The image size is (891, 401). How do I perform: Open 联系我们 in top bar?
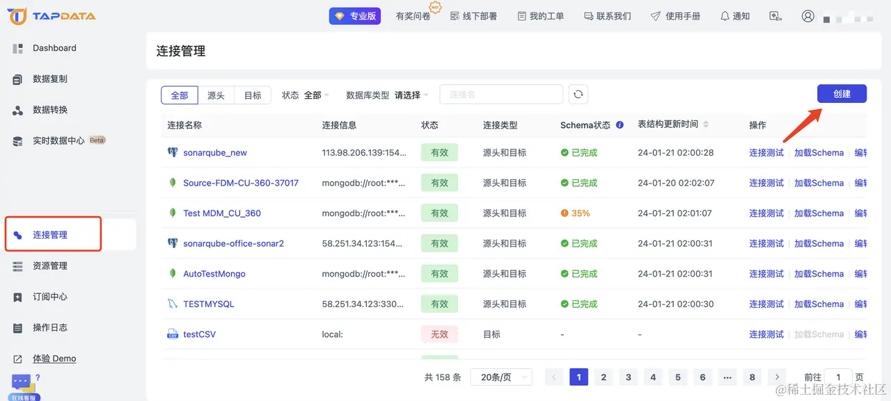click(x=608, y=16)
